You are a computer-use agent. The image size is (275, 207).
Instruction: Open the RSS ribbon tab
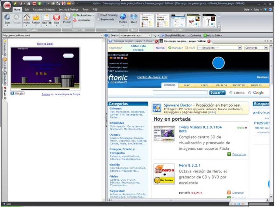coord(95,9)
